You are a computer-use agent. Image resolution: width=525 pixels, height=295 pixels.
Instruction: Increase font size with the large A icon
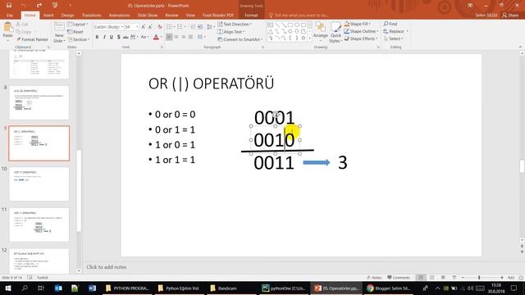pyautogui.click(x=144, y=27)
